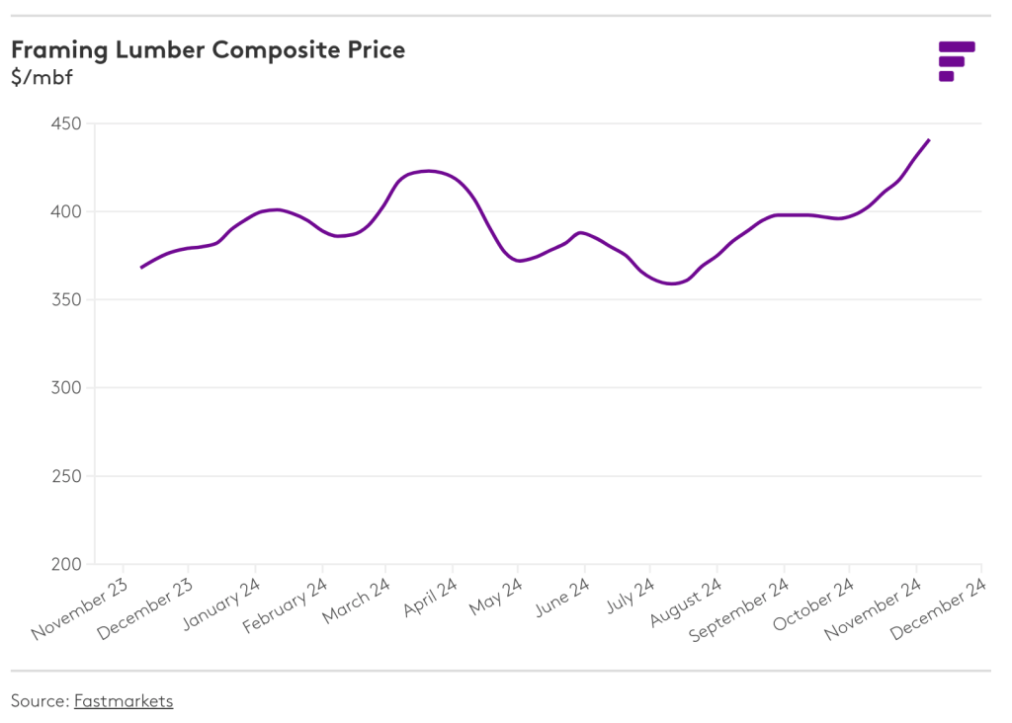Click the Source: text label

click(x=41, y=701)
